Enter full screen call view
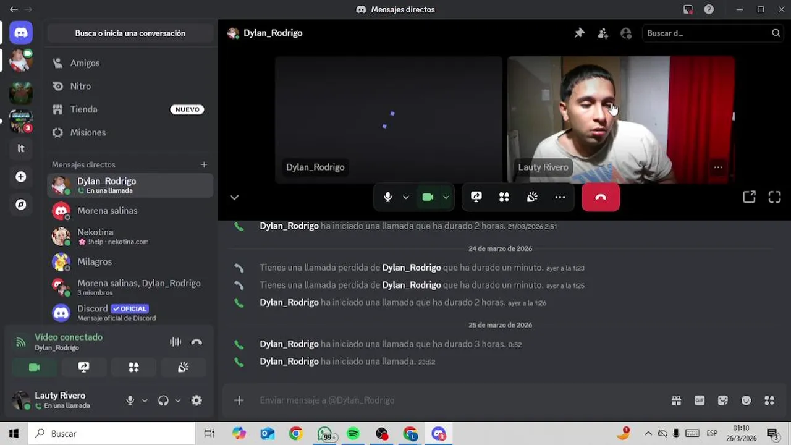The height and width of the screenshot is (445, 791). (775, 197)
